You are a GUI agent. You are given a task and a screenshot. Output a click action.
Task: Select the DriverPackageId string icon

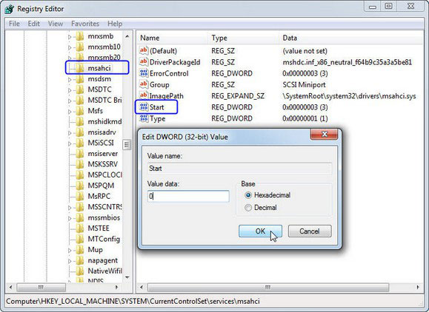(144, 62)
